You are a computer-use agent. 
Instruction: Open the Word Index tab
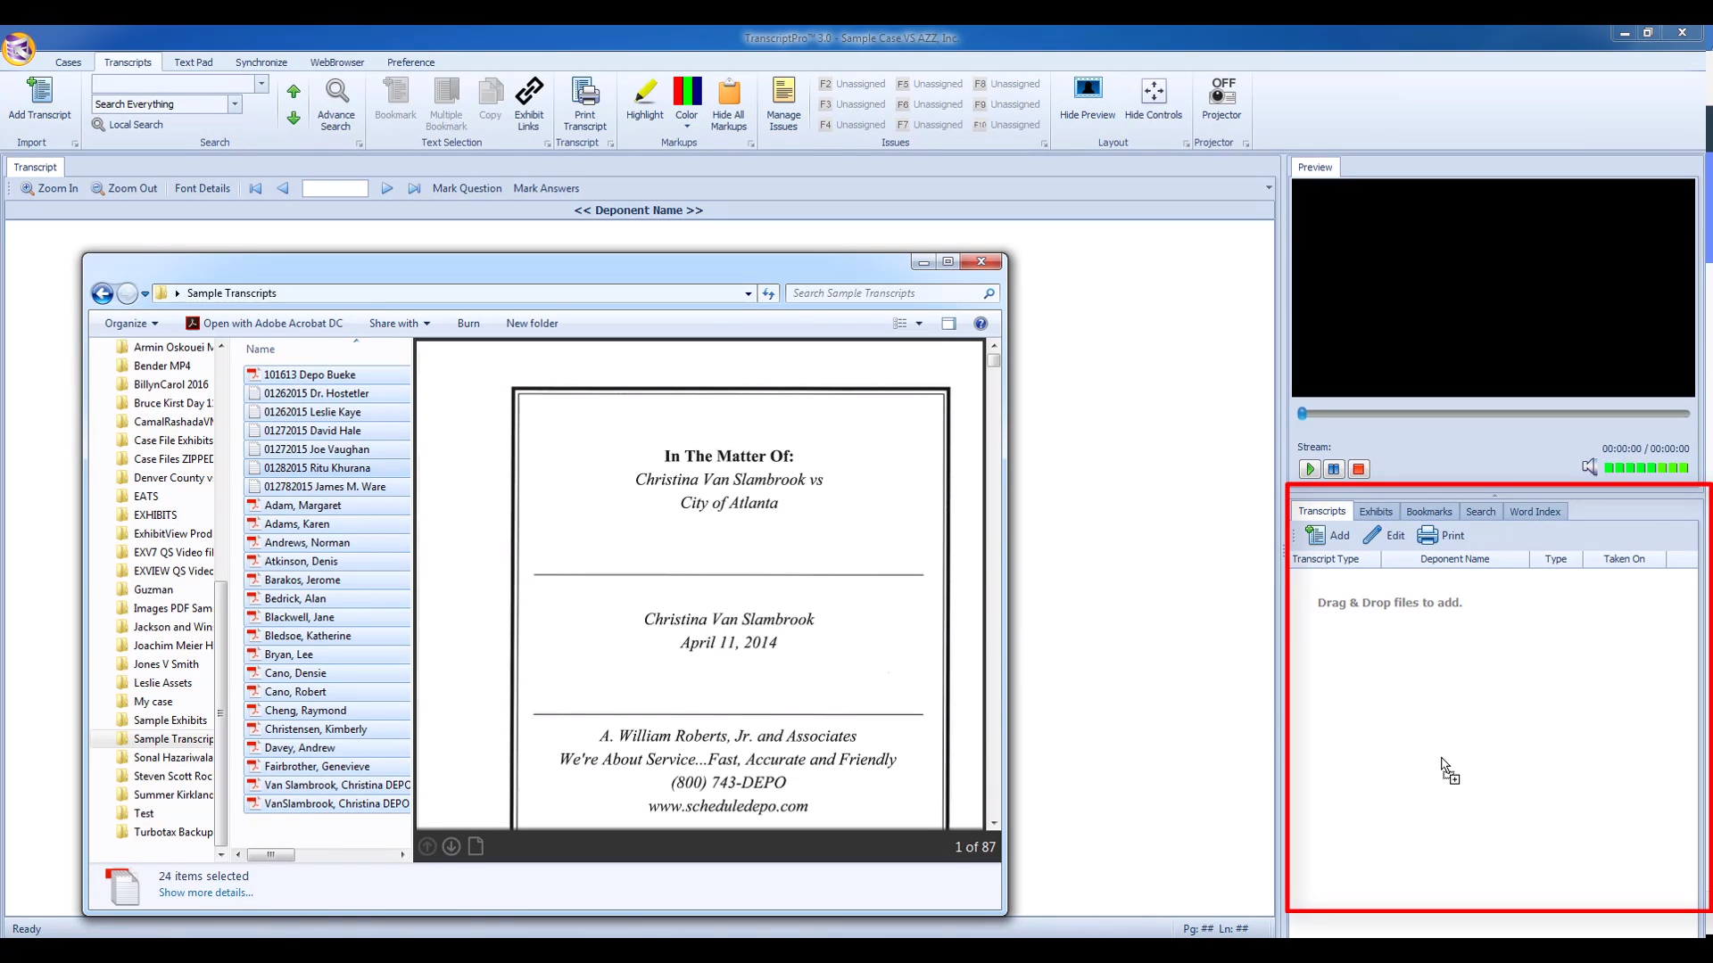click(1535, 512)
